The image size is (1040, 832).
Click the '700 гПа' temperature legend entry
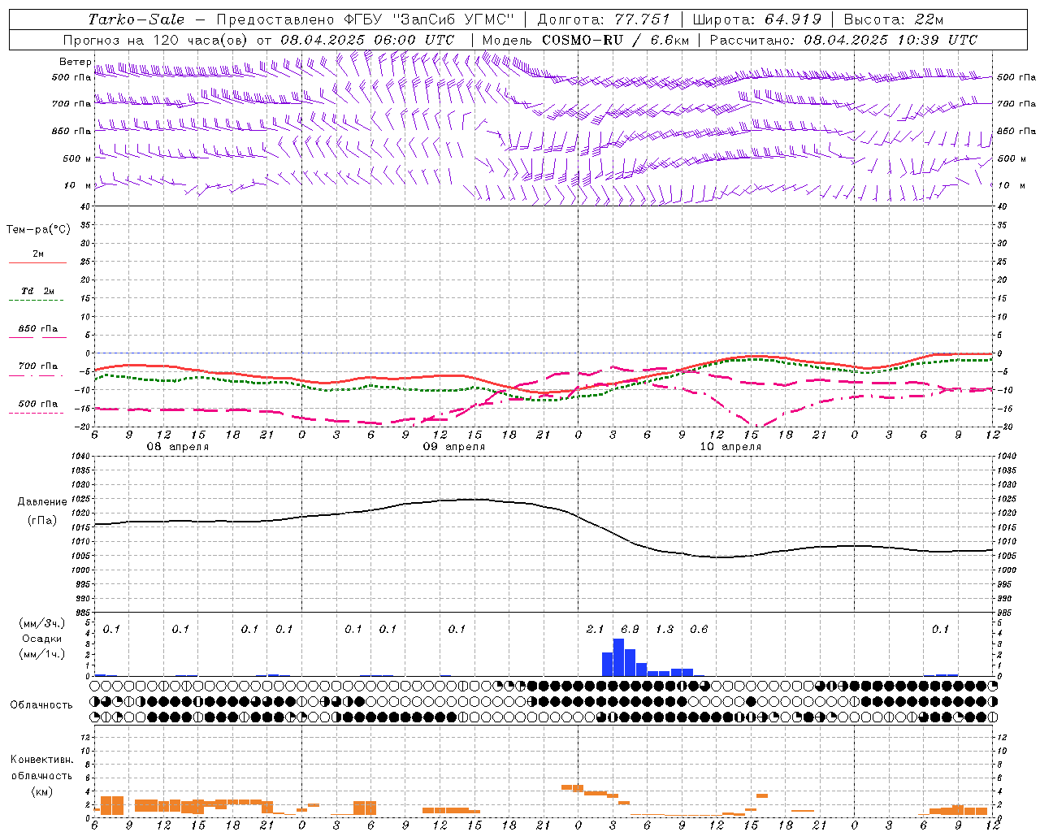click(x=38, y=366)
